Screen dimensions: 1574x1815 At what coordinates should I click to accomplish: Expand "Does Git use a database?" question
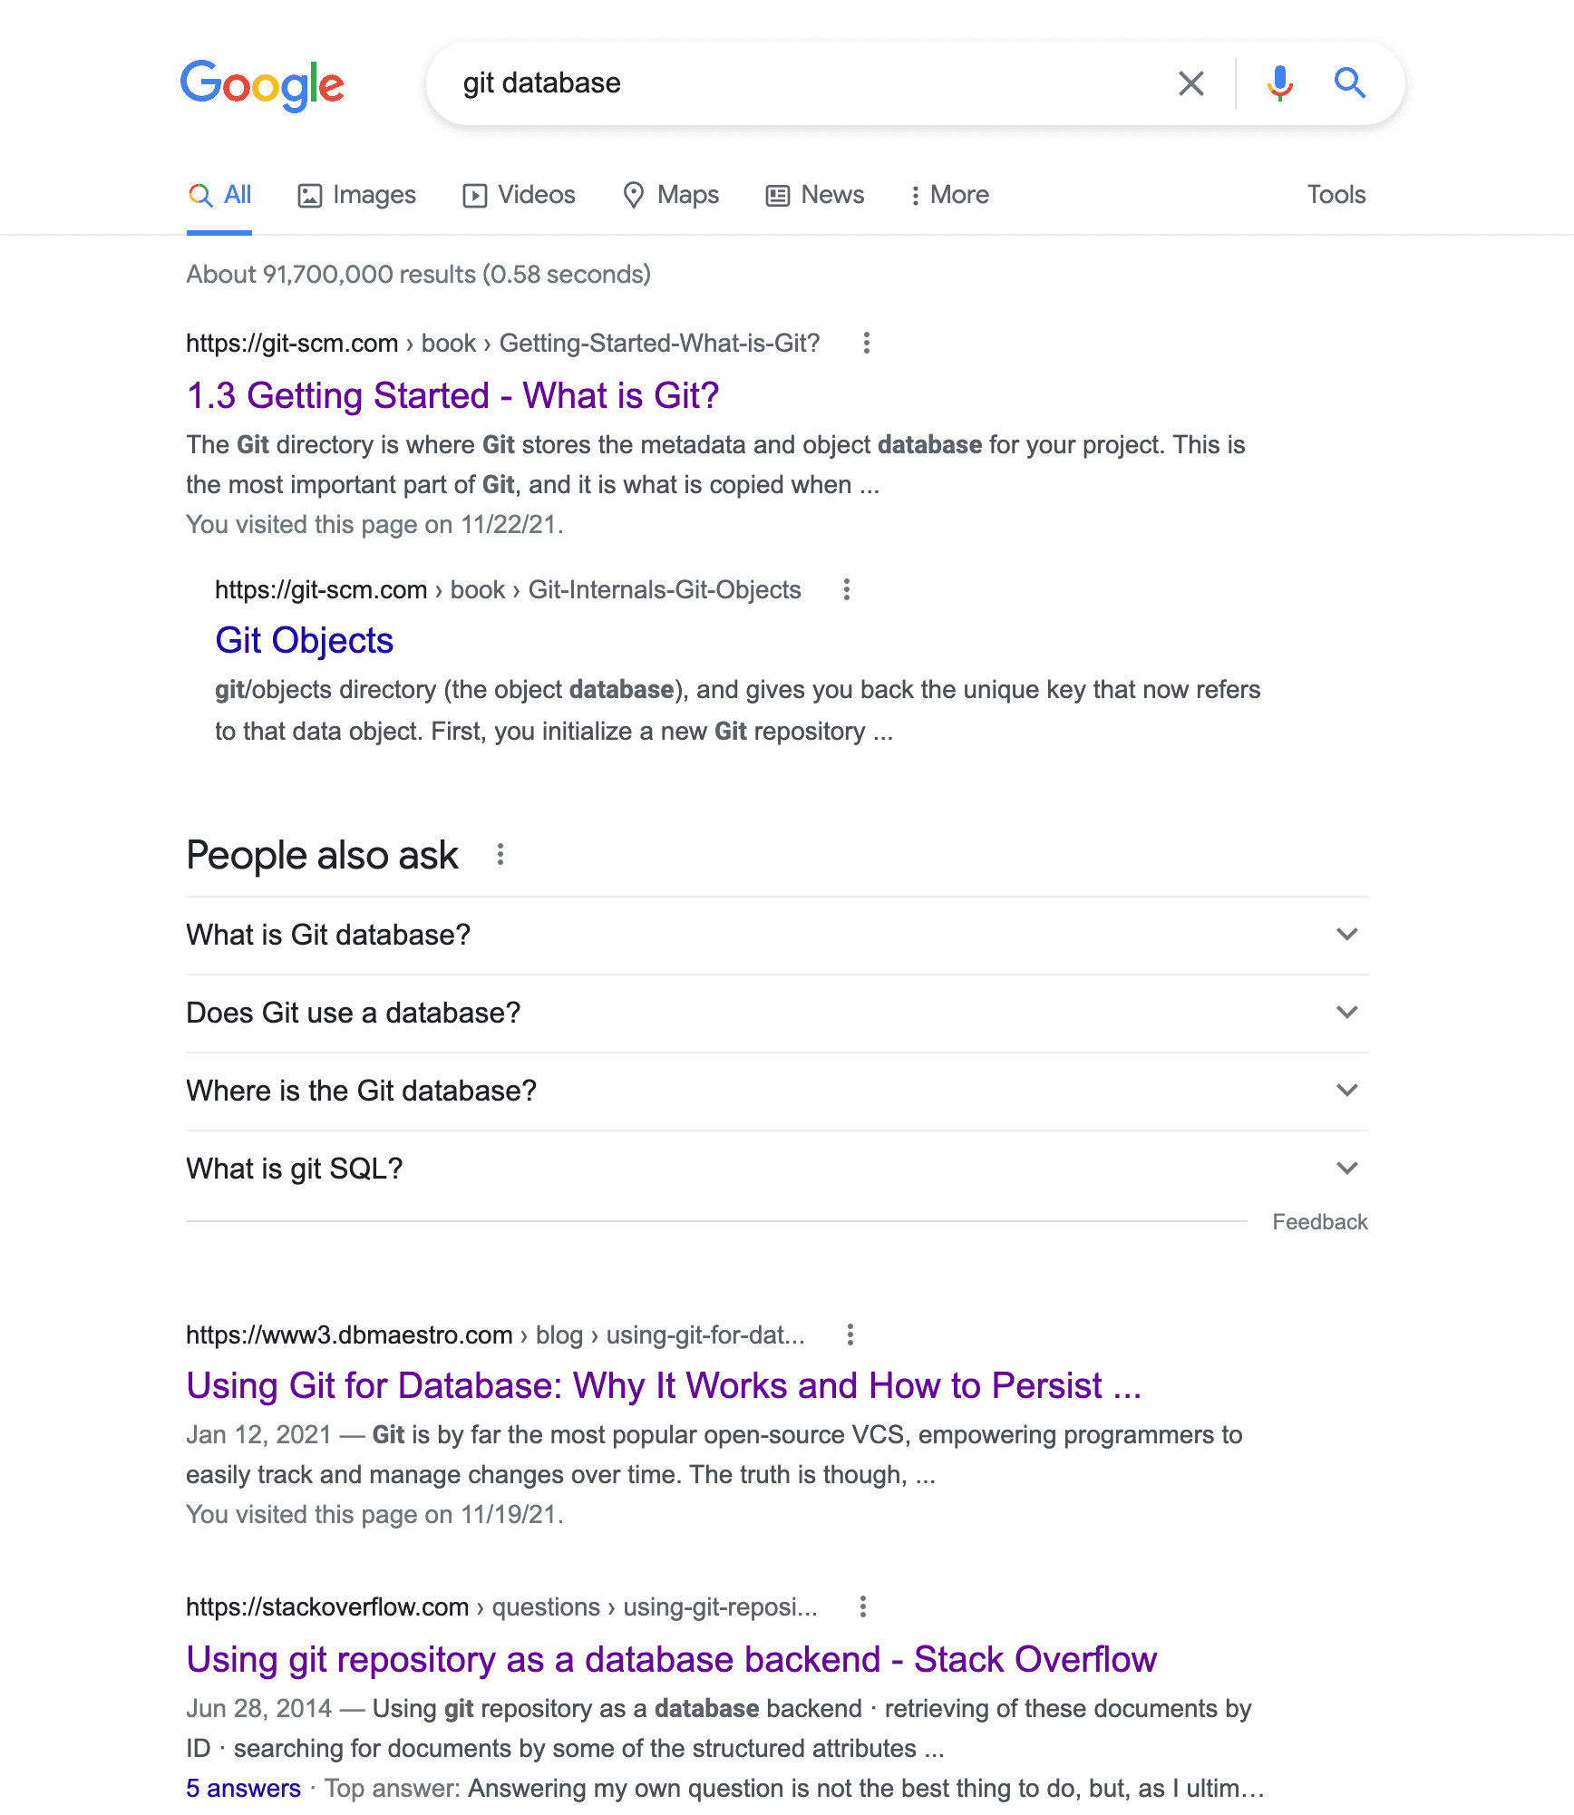[777, 1013]
